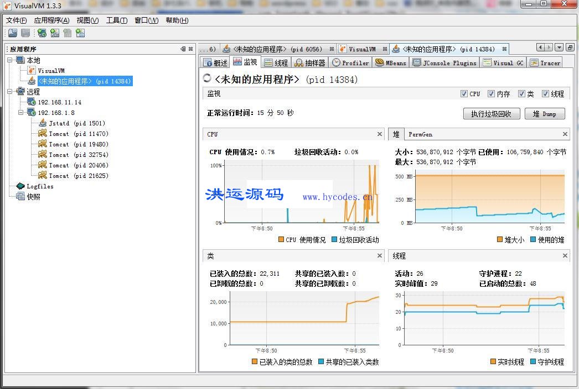579x389 pixels.
Task: Click the 快照 snapshots icon in the tree
Action: point(20,197)
